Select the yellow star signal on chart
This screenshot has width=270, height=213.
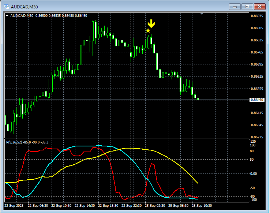[x=148, y=31]
